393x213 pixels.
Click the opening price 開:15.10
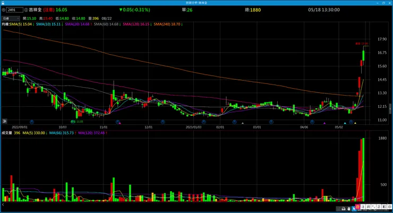pyautogui.click(x=29, y=19)
